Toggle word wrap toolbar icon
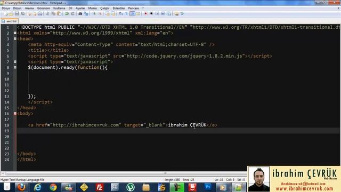 pyautogui.click(x=121, y=14)
